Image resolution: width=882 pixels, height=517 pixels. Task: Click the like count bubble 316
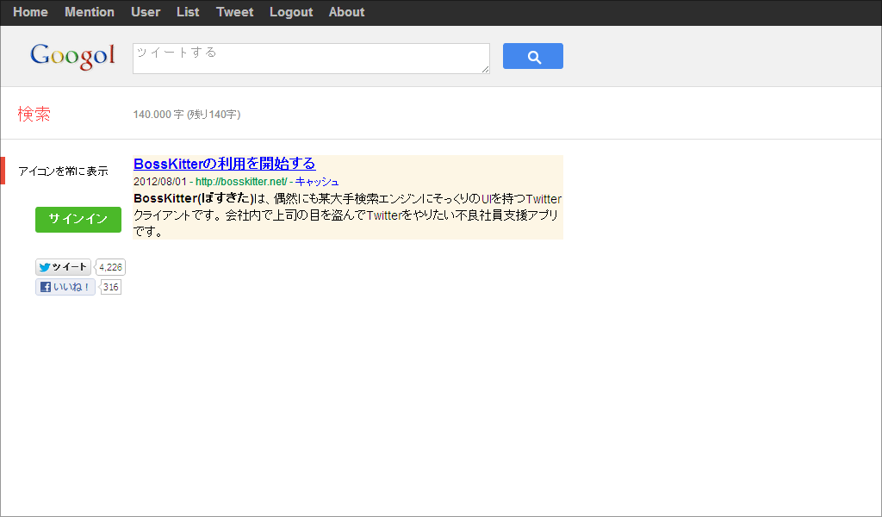111,287
